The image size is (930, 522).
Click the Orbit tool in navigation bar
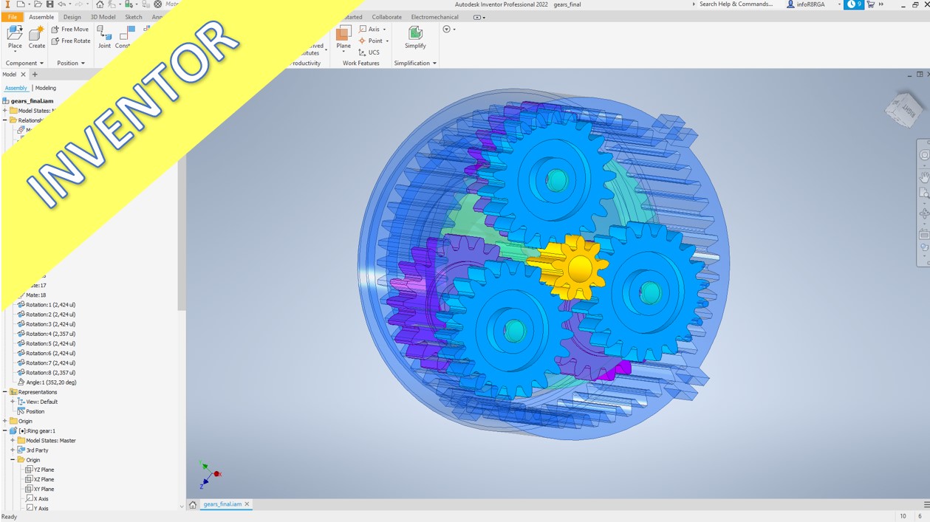pyautogui.click(x=924, y=214)
